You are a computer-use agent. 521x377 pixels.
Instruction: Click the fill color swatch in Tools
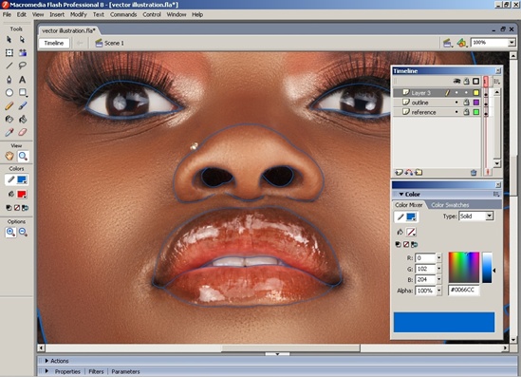click(22, 194)
